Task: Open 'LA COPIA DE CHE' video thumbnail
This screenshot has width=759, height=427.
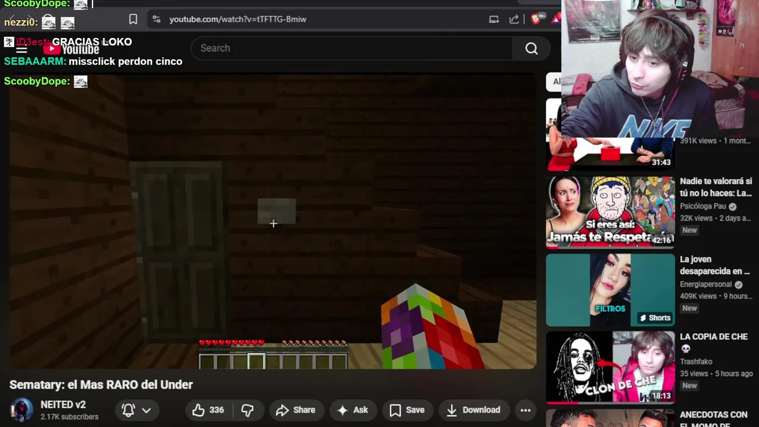Action: [610, 367]
